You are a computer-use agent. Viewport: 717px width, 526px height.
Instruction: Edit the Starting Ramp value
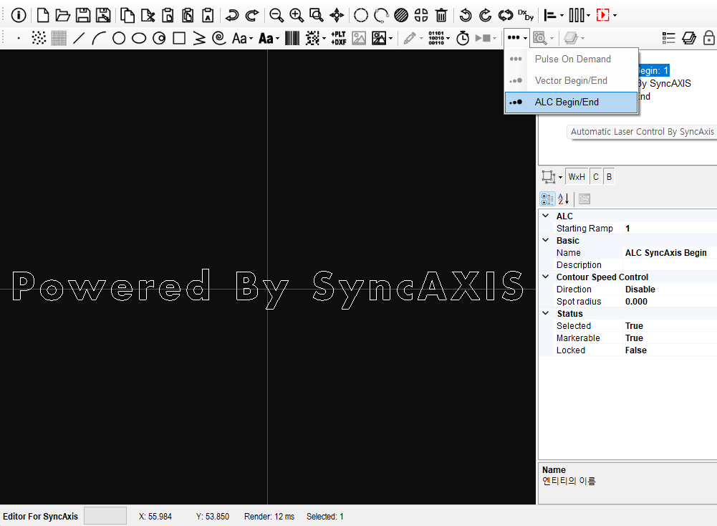[670, 228]
